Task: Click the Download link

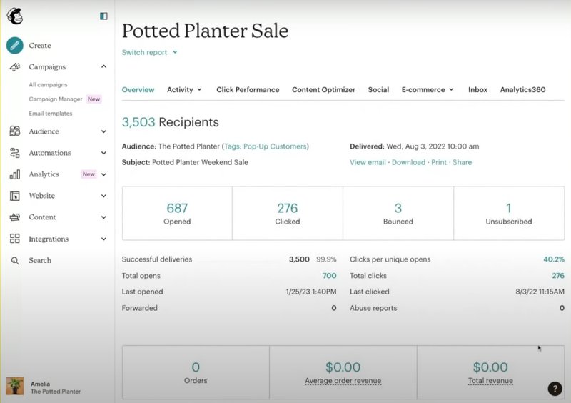Action: click(x=408, y=162)
